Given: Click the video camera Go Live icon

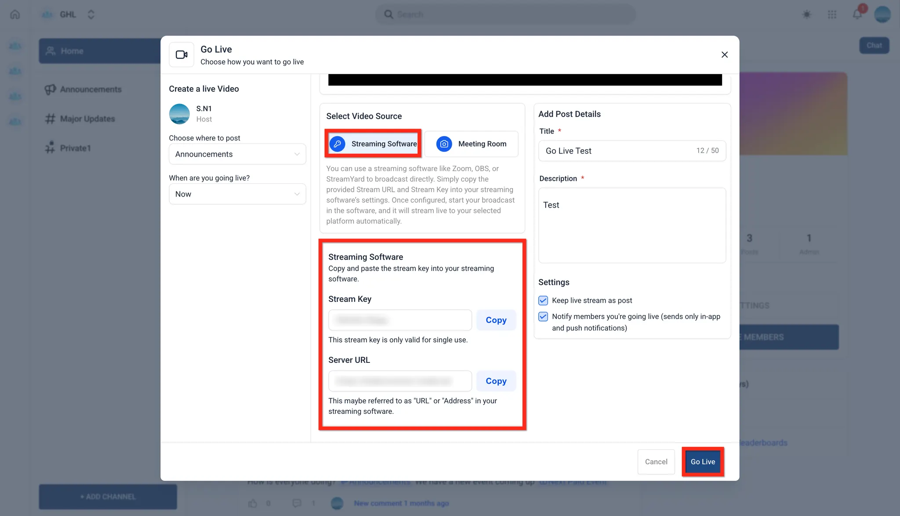Looking at the screenshot, I should pos(181,55).
